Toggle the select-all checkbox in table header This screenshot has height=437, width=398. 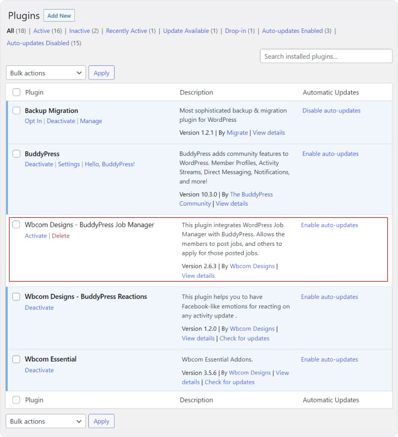(x=16, y=93)
